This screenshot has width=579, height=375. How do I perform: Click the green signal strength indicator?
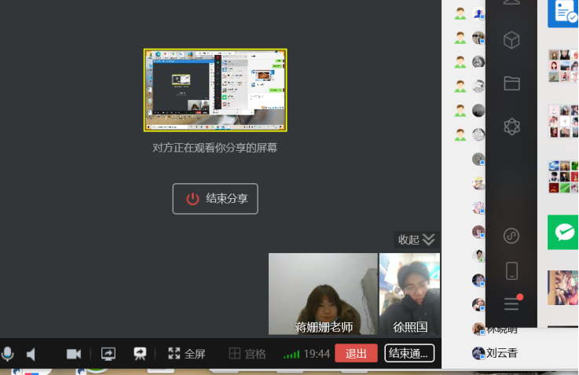[291, 355]
